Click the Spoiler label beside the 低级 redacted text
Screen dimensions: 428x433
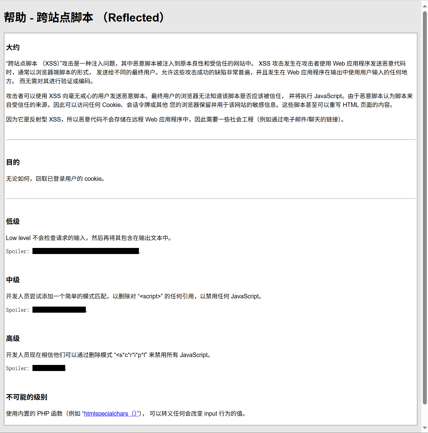point(17,251)
